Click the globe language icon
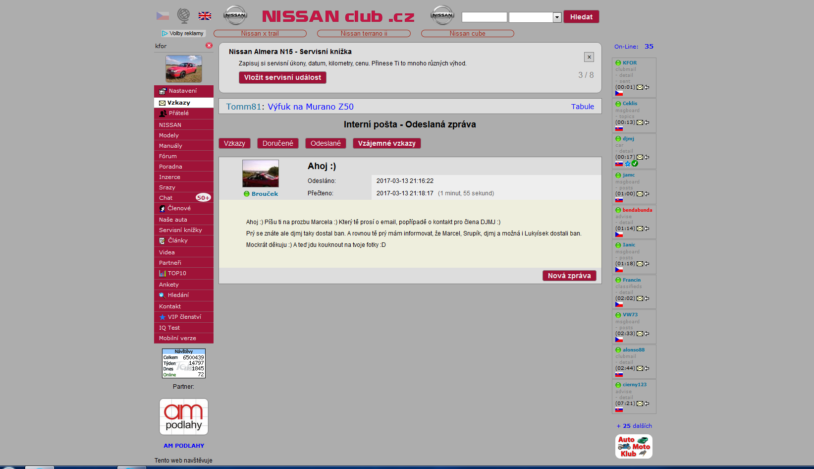This screenshot has height=469, width=814. tap(183, 16)
